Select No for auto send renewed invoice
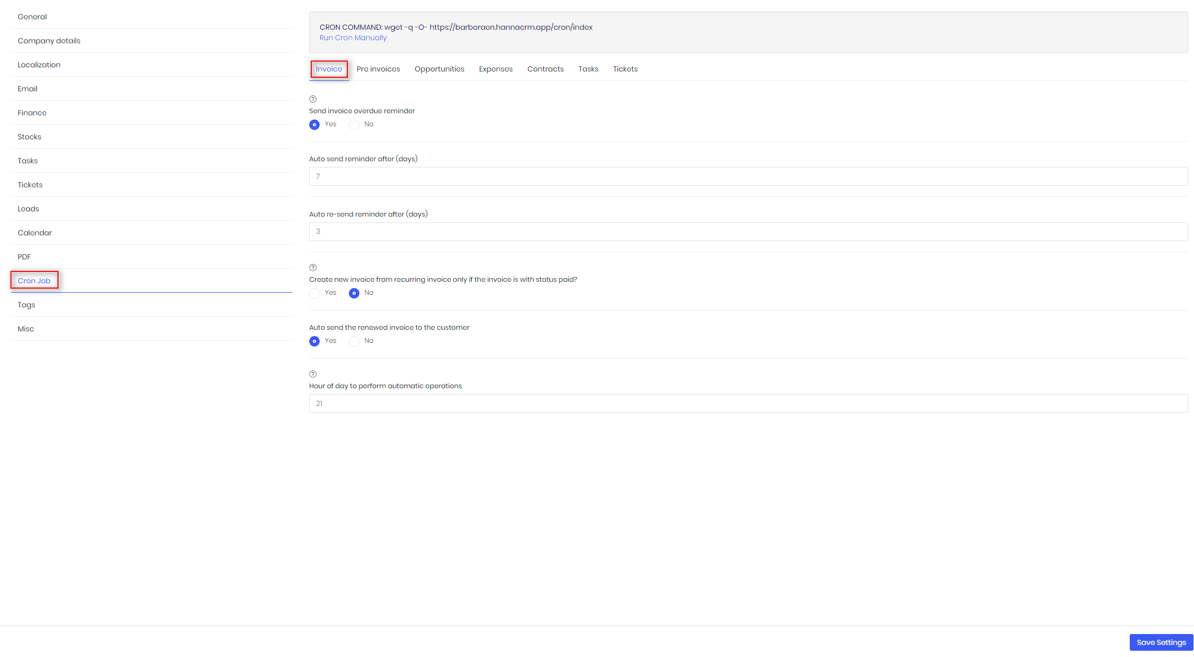 pyautogui.click(x=354, y=341)
